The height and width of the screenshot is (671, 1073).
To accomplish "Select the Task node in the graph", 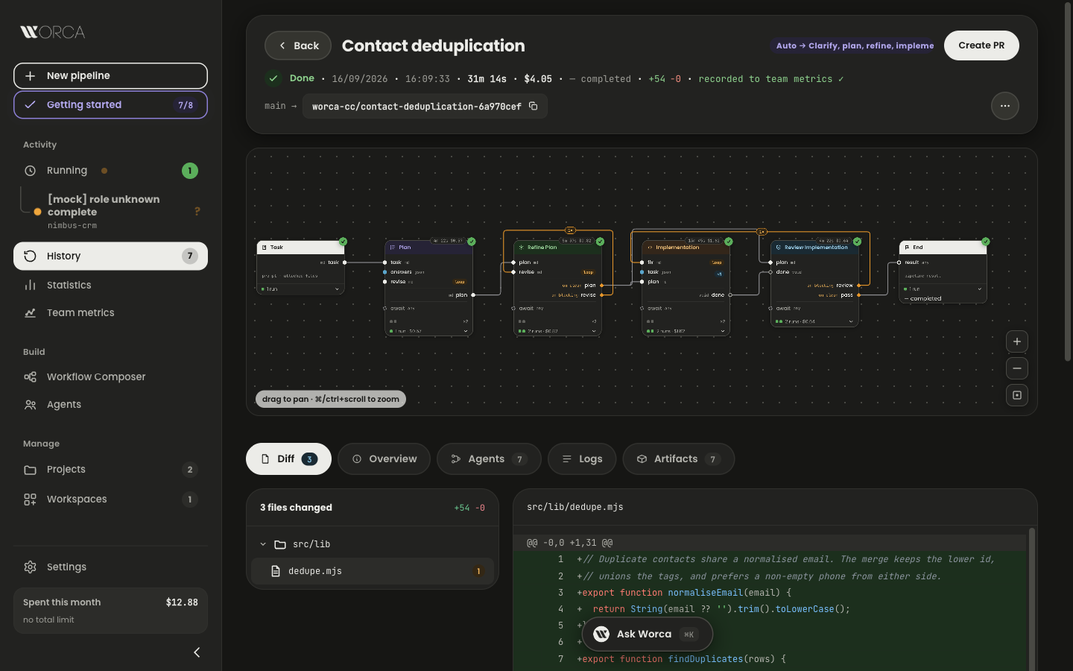I will 300,268.
